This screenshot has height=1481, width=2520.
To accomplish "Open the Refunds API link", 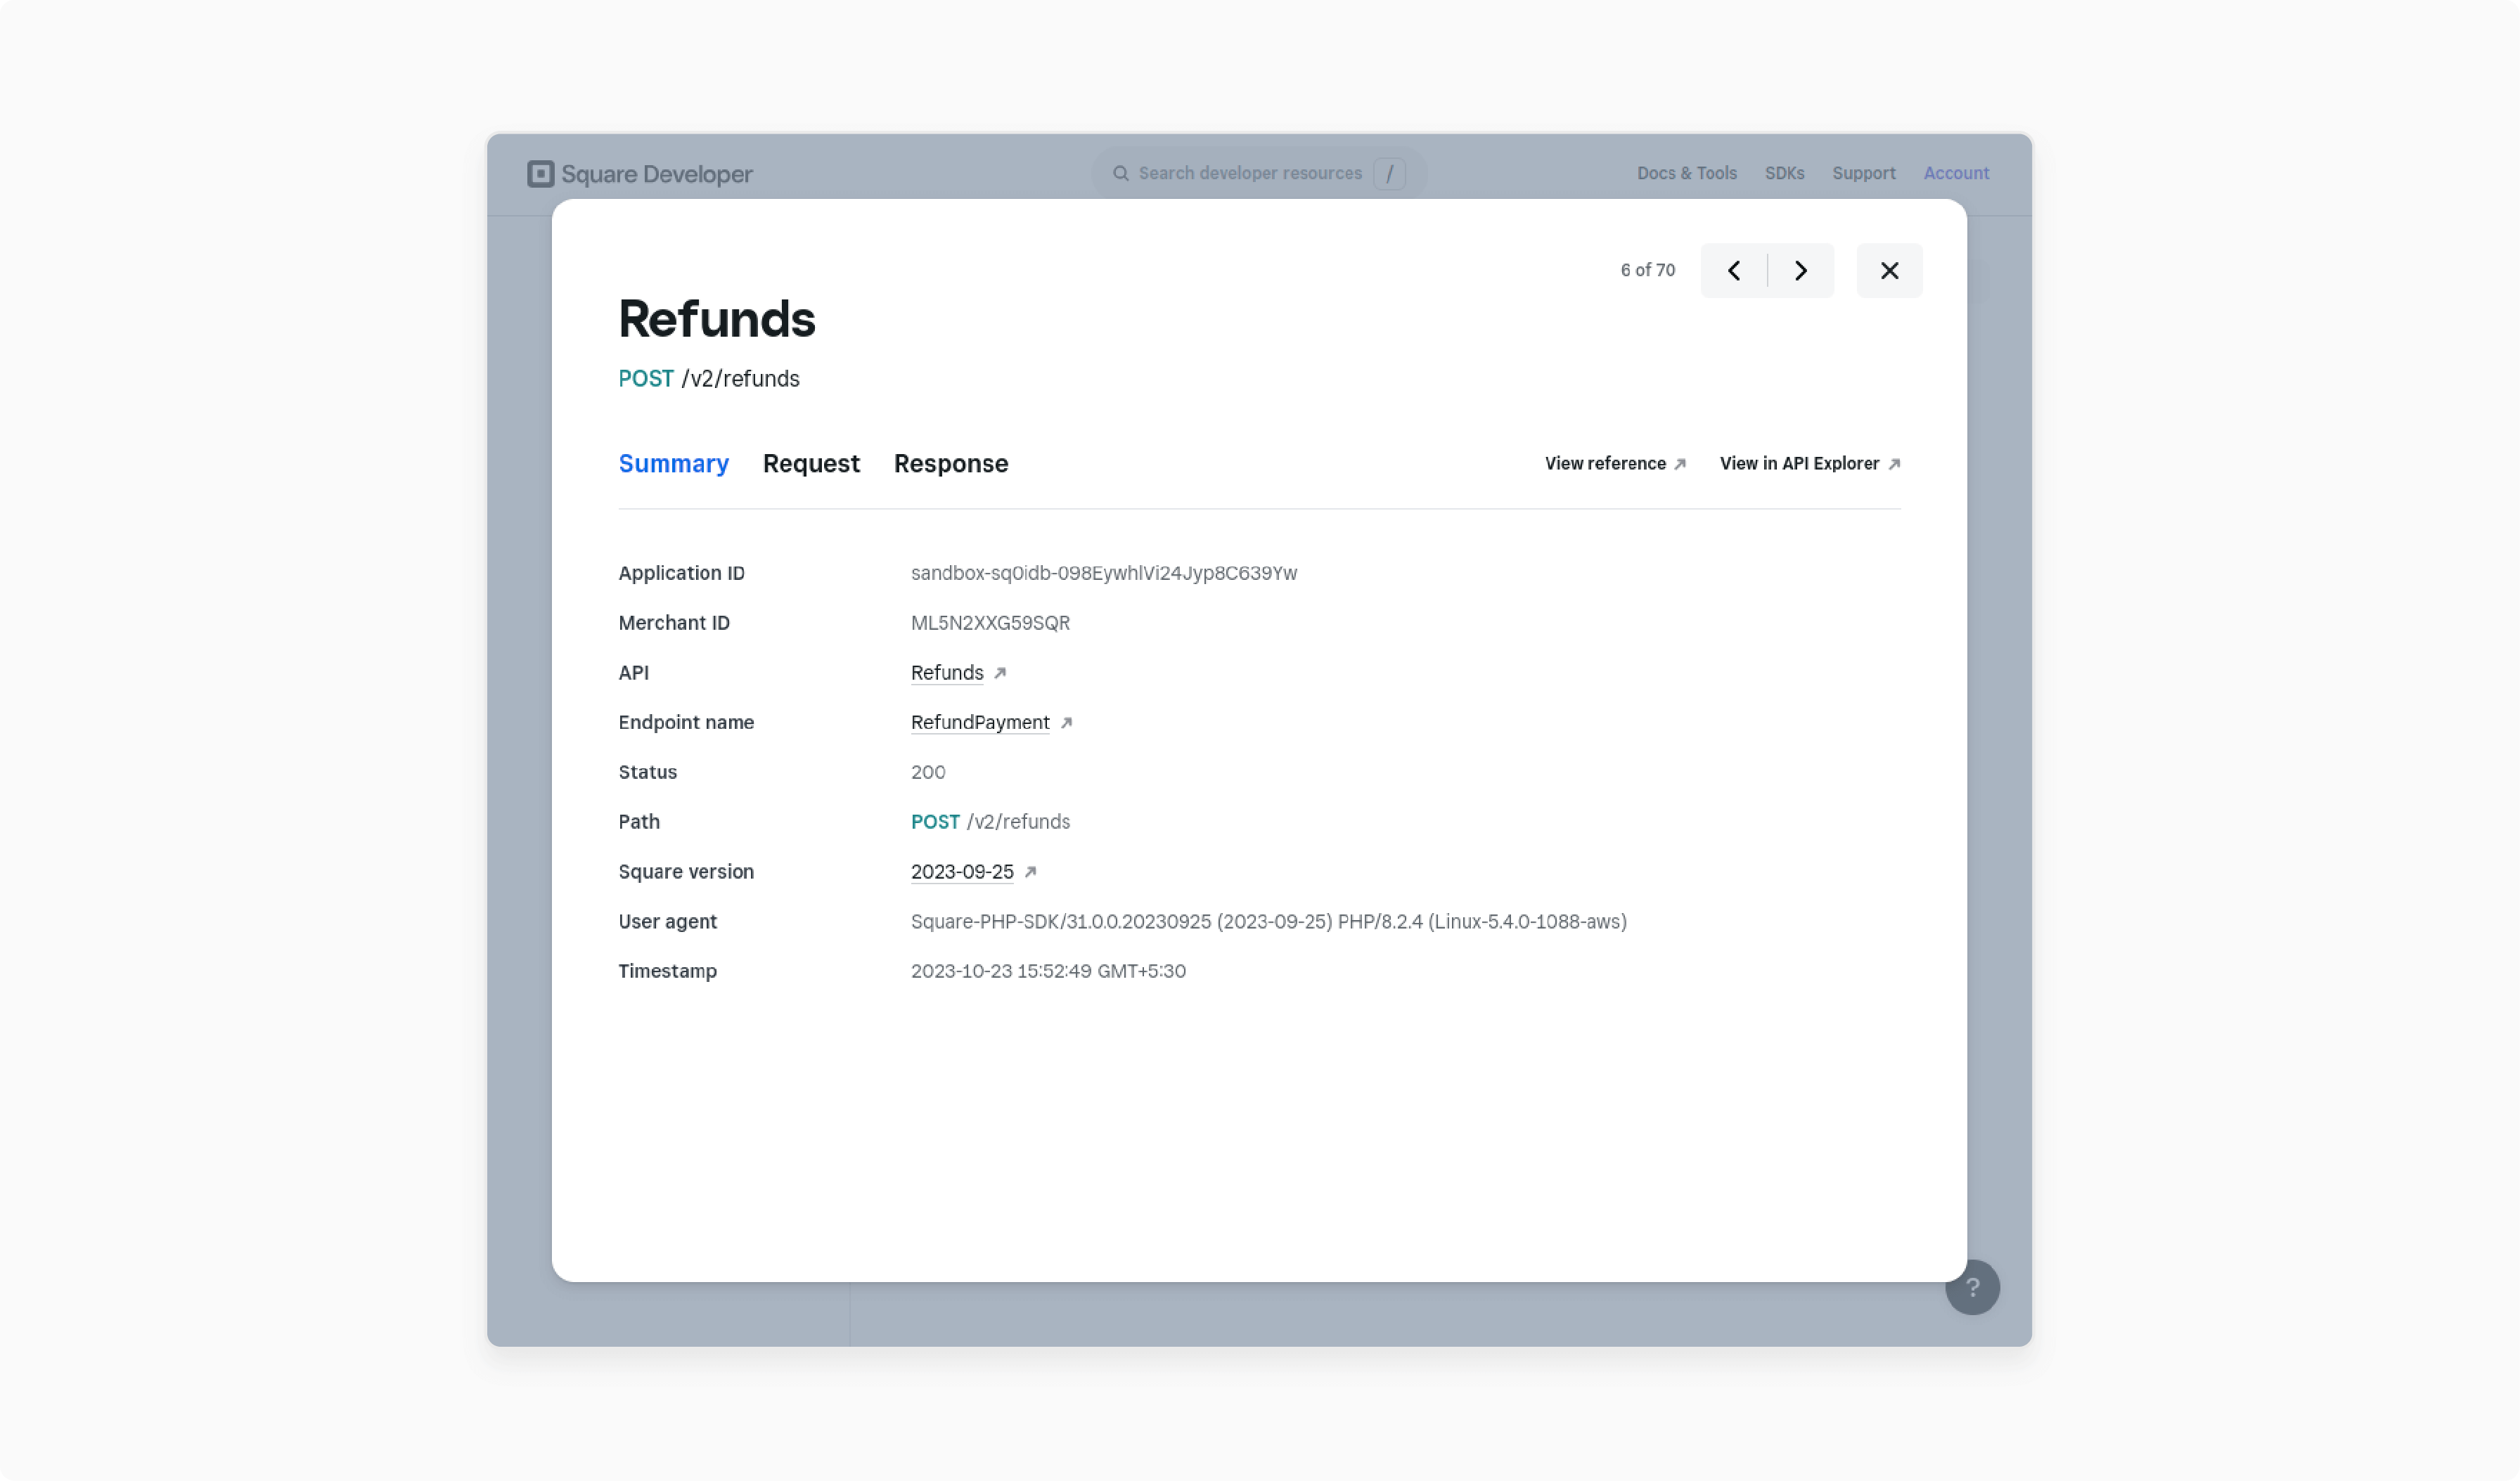I will click(x=947, y=673).
